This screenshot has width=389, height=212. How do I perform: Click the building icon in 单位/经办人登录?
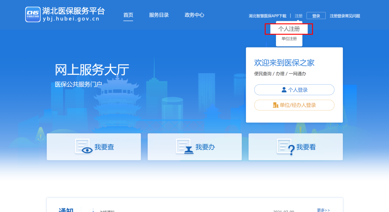pos(276,105)
